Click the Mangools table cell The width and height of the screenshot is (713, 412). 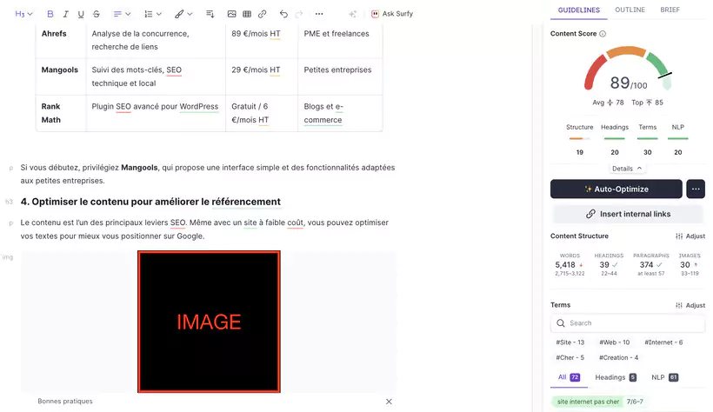(x=61, y=76)
